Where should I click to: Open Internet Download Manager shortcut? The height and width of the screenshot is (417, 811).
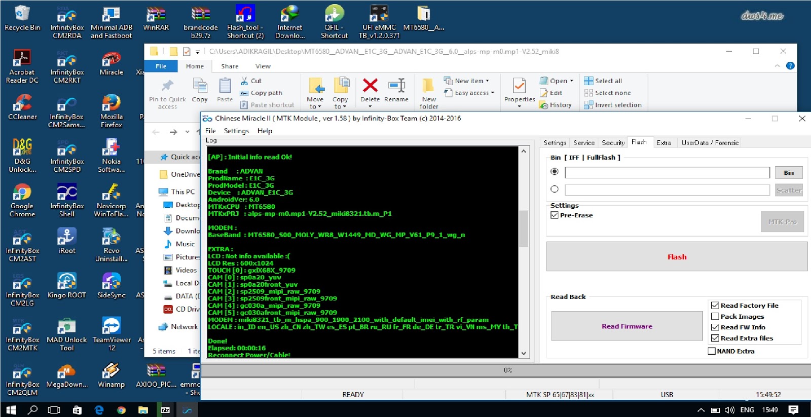(290, 23)
